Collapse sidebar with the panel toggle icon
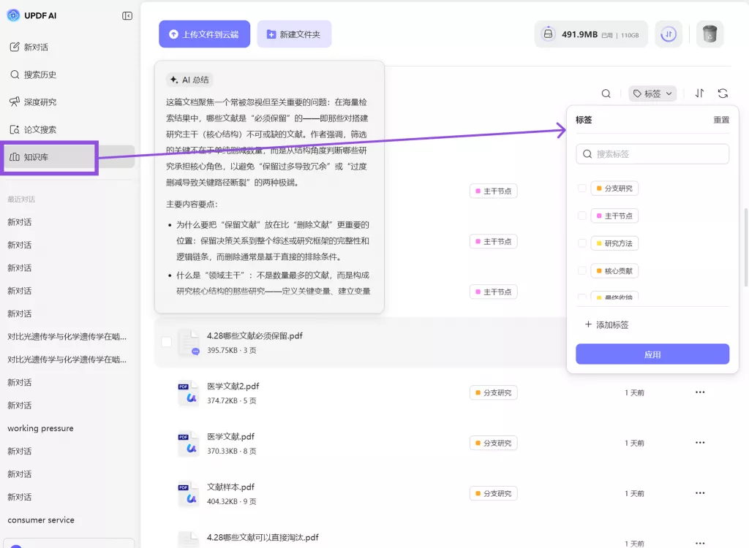749x548 pixels. 127,16
